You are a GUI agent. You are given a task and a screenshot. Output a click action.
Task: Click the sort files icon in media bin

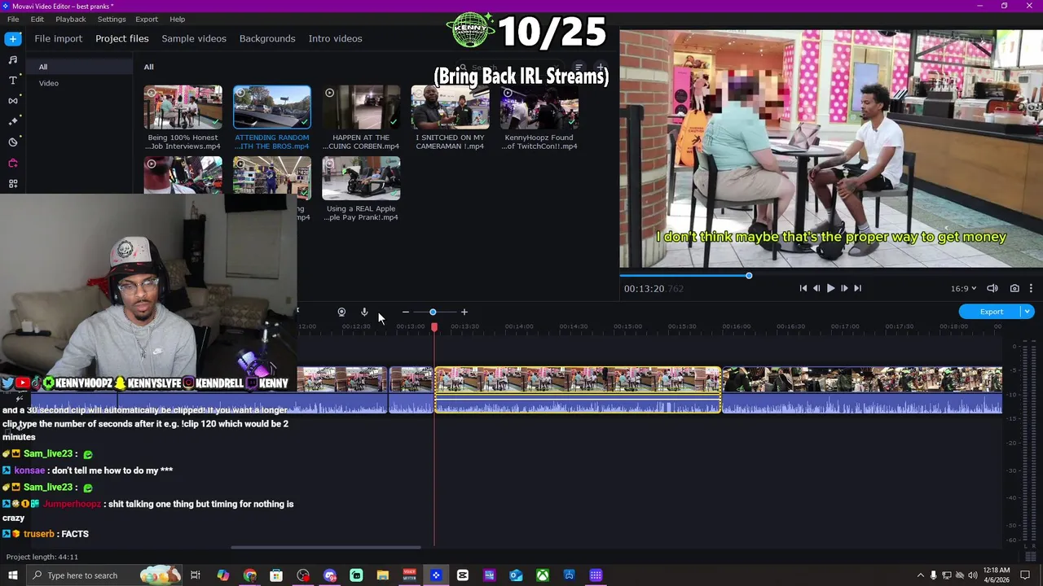579,68
